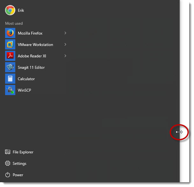Click the Erik user name label

[21, 10]
